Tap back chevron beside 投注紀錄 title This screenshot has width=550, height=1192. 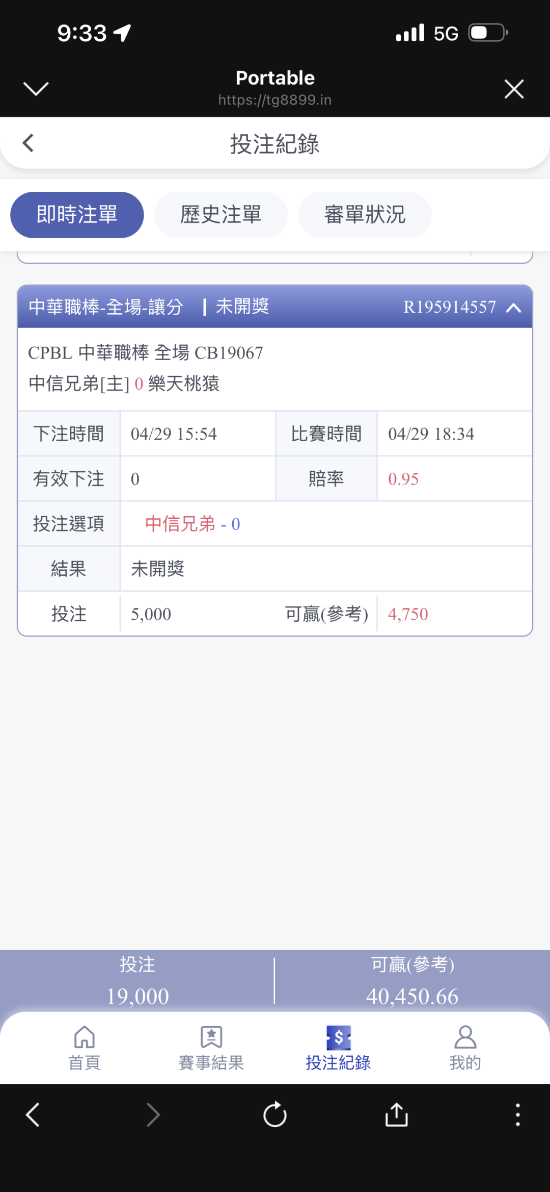(29, 143)
